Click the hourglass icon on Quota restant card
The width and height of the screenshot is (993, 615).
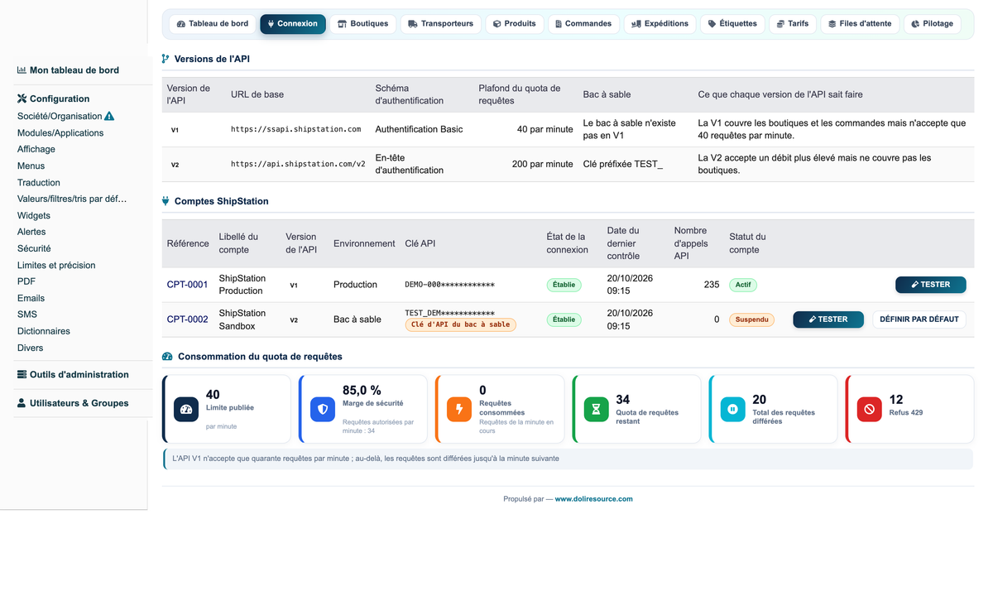click(x=596, y=410)
